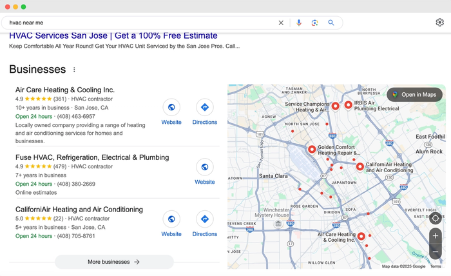Image resolution: width=451 pixels, height=276 pixels.
Task: Open Google Lens image search icon
Action: click(x=314, y=23)
